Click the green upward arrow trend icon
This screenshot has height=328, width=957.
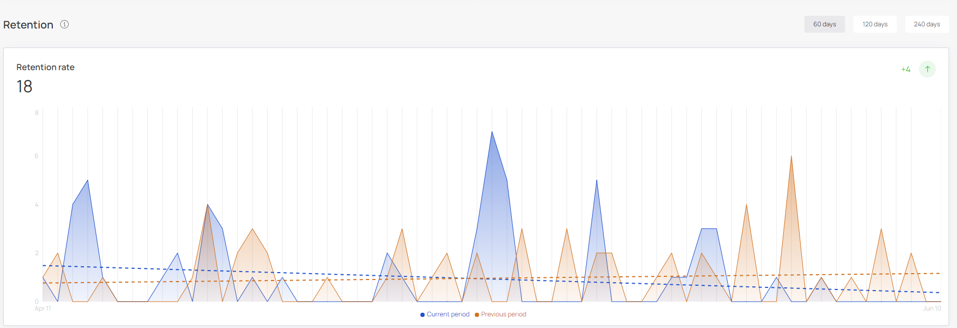coord(927,69)
